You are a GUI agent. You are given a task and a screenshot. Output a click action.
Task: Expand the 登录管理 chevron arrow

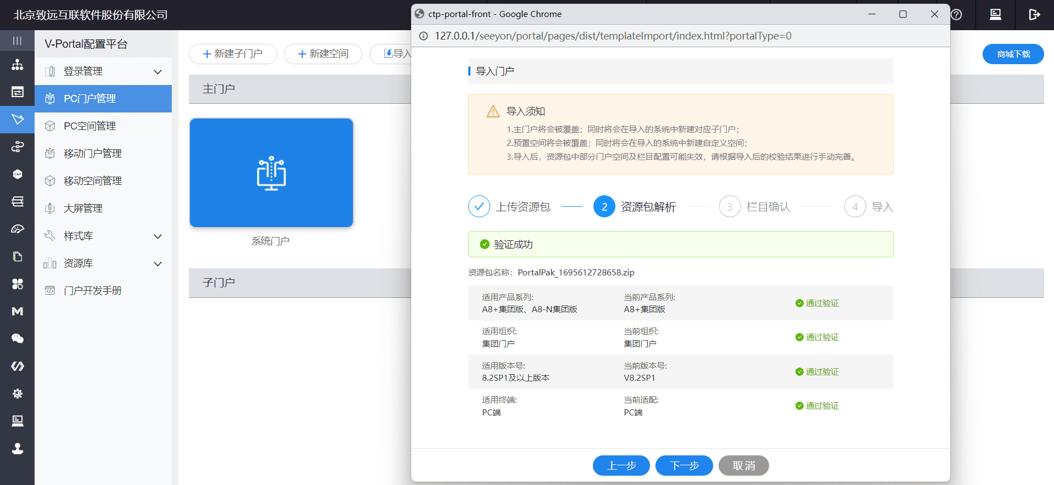pos(158,72)
